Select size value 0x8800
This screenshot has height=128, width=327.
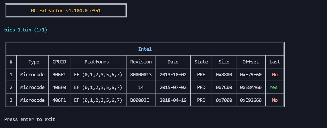click(x=224, y=75)
